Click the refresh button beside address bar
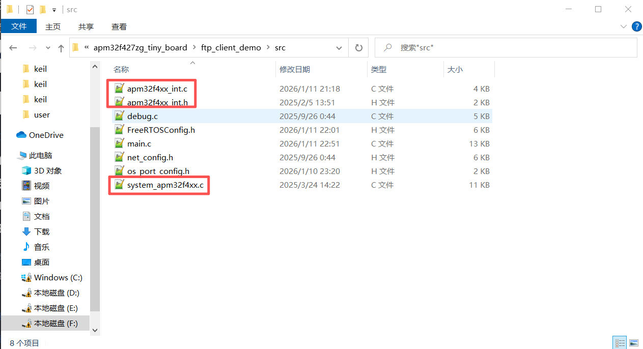Image resolution: width=643 pixels, height=349 pixels. pyautogui.click(x=358, y=48)
